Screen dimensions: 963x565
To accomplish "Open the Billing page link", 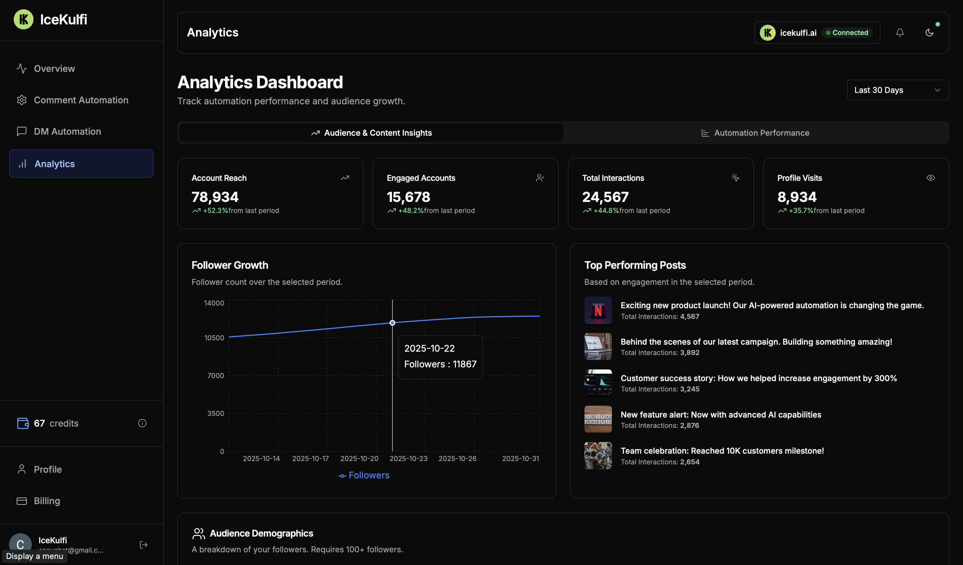I will tap(46, 500).
